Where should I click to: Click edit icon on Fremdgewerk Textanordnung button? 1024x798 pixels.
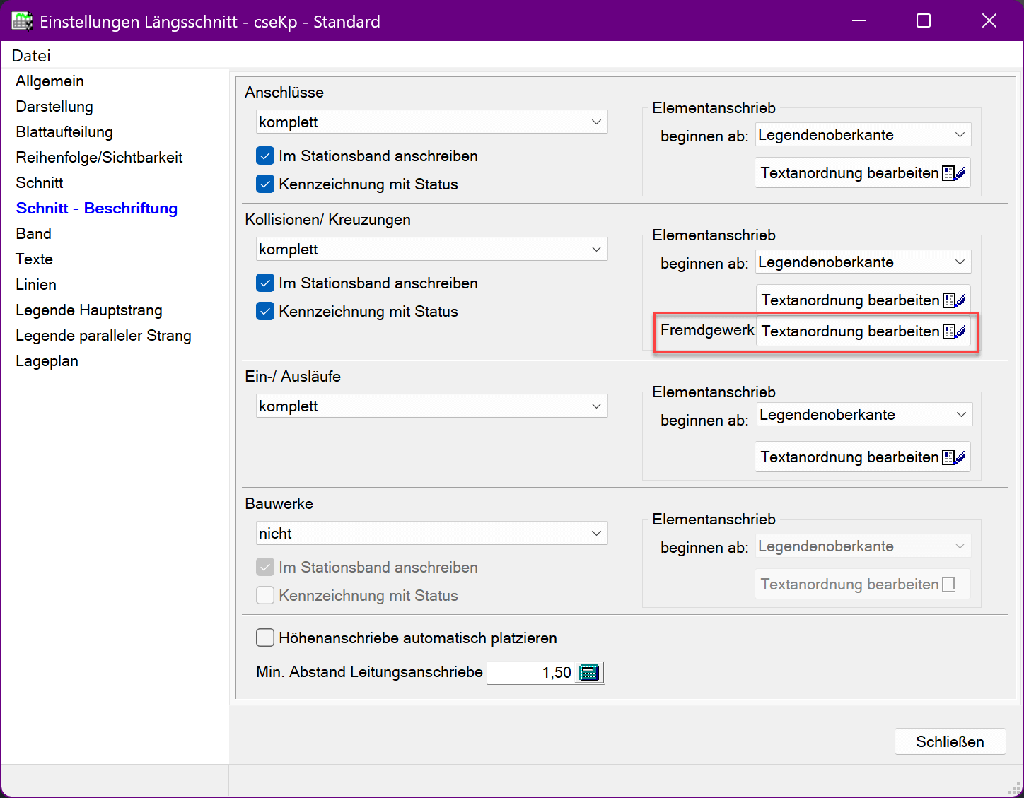pyautogui.click(x=954, y=331)
